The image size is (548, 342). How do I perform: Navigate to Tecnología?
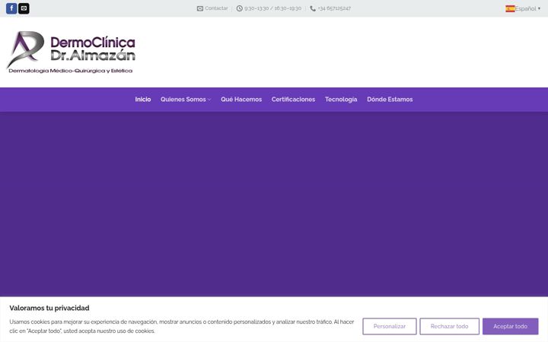point(341,100)
